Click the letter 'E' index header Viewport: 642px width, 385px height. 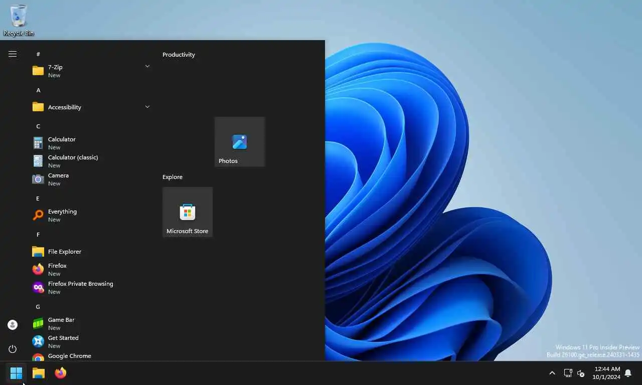38,199
